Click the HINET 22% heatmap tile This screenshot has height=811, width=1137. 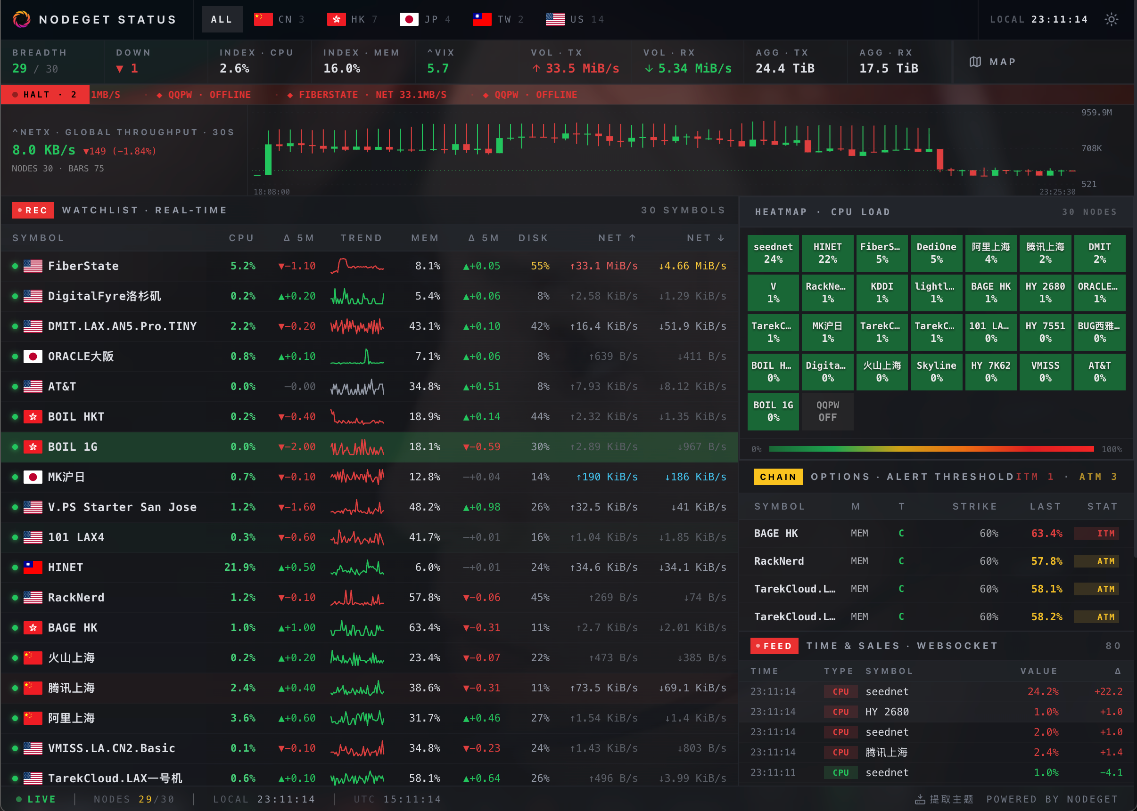tap(828, 253)
